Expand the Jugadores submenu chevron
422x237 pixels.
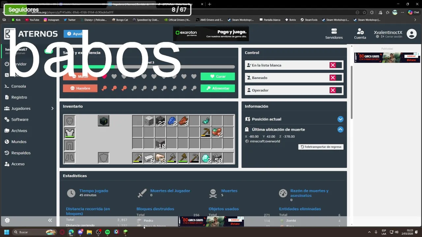click(x=52, y=108)
